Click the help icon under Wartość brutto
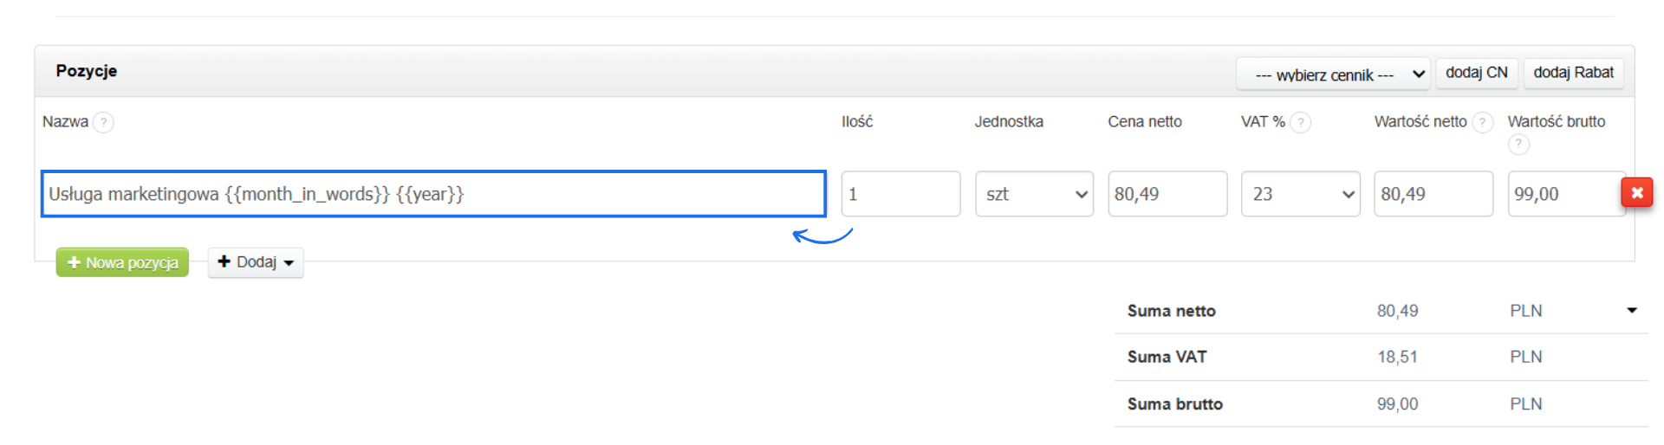The width and height of the screenshot is (1664, 445). click(1518, 145)
